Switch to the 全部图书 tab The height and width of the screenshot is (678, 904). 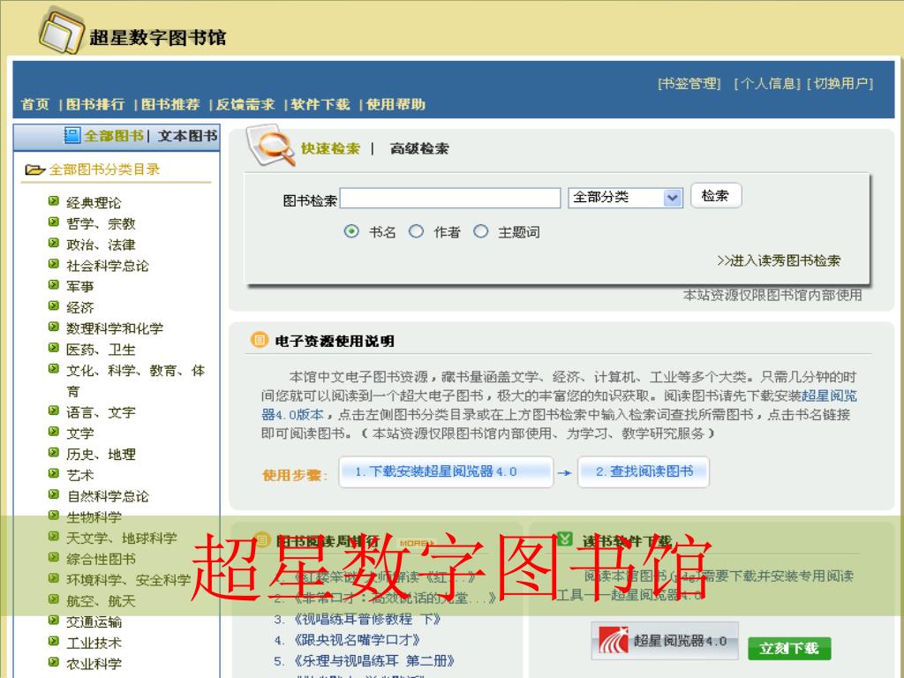[x=114, y=135]
